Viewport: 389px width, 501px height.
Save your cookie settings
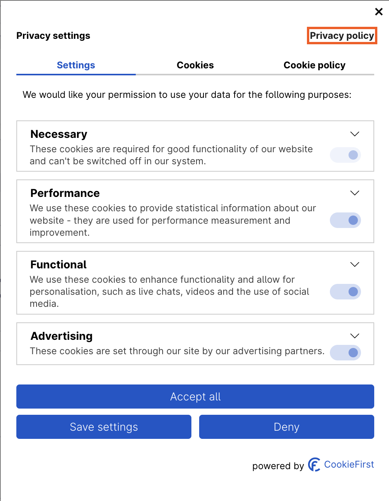tap(103, 427)
